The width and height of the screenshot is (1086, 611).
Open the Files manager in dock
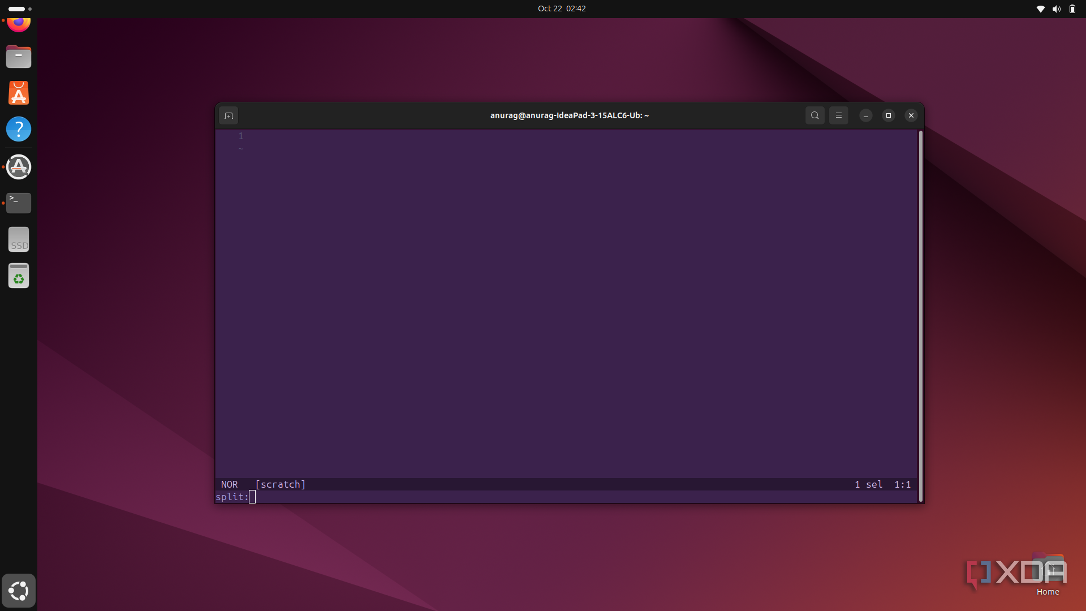tap(19, 57)
